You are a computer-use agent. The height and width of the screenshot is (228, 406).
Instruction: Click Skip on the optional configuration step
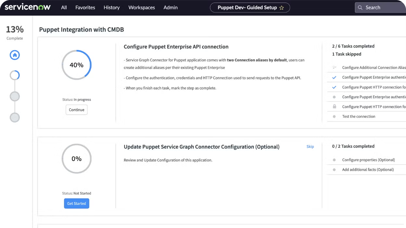click(x=310, y=146)
